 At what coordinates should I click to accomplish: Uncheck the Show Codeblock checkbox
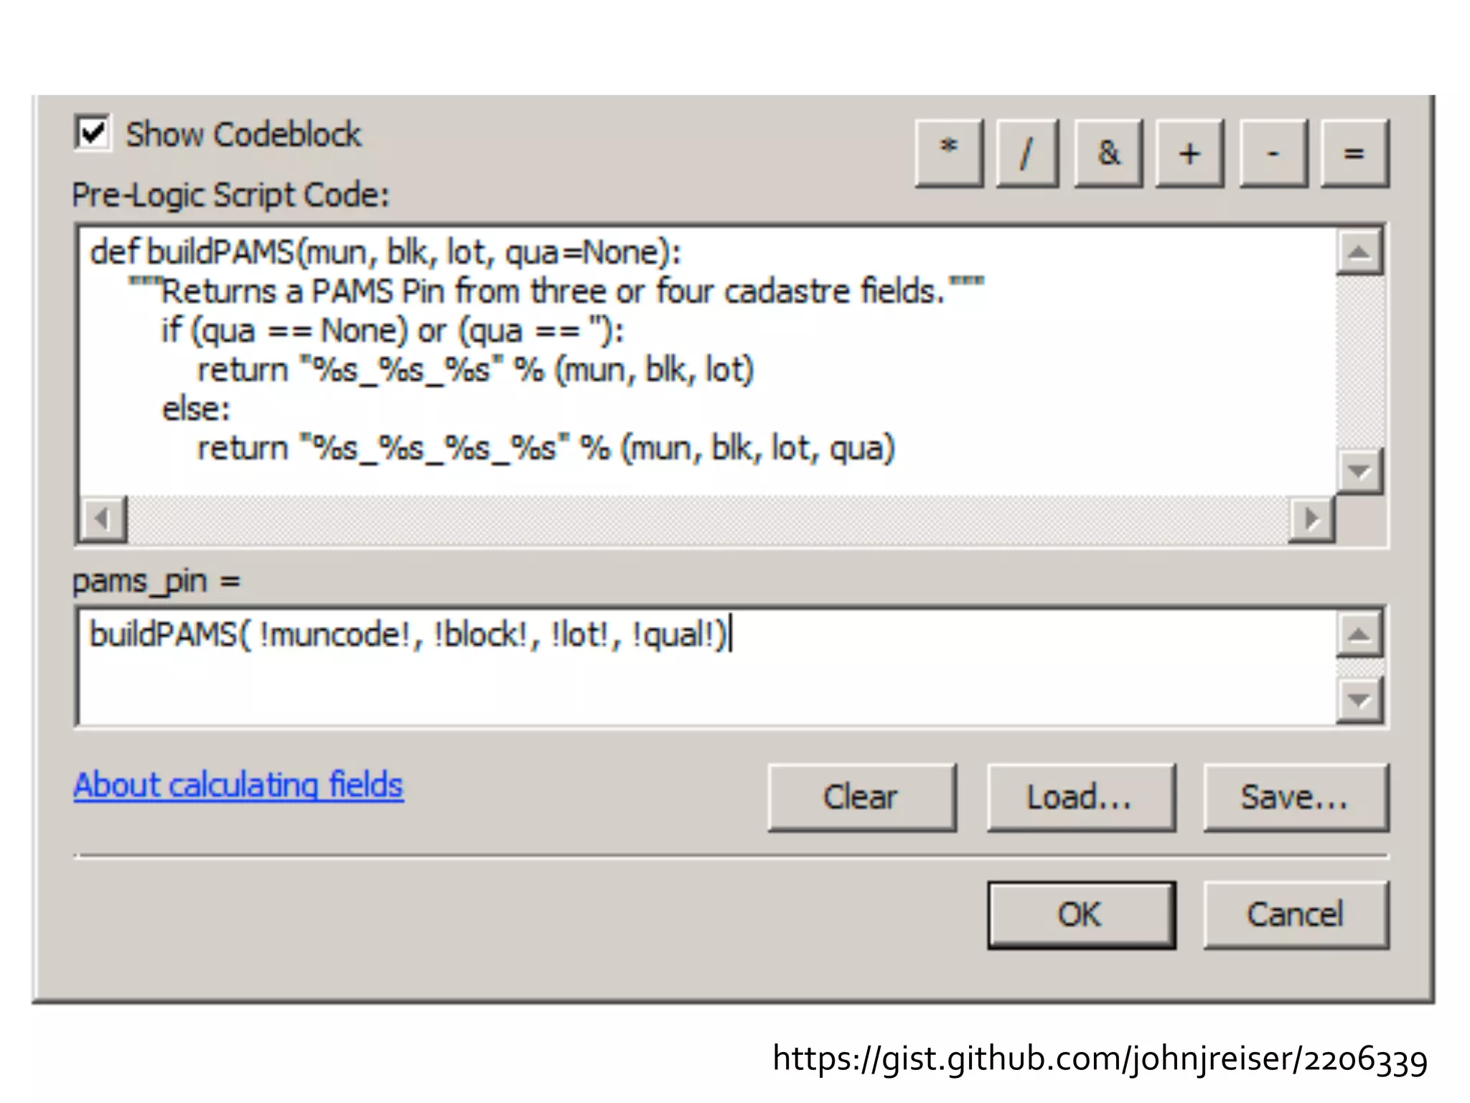coord(93,133)
